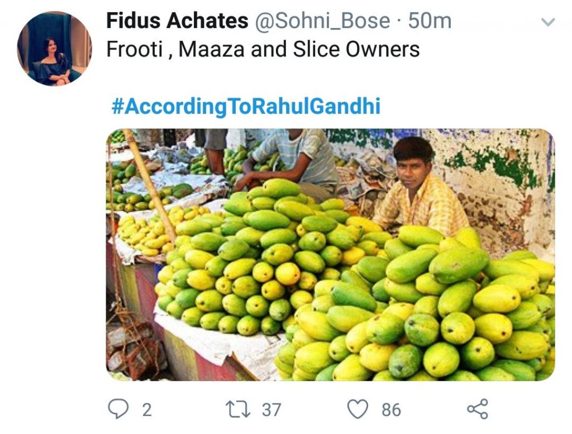Open the Fidus Achates profile picture
The image size is (572, 434).
click(x=54, y=49)
